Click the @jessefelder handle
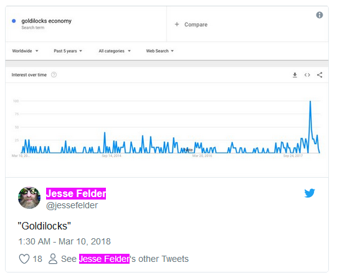Image resolution: width=337 pixels, height=275 pixels. tap(72, 205)
